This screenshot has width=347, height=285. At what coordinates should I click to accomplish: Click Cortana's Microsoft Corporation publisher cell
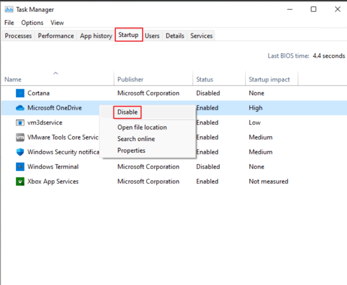[x=148, y=93]
